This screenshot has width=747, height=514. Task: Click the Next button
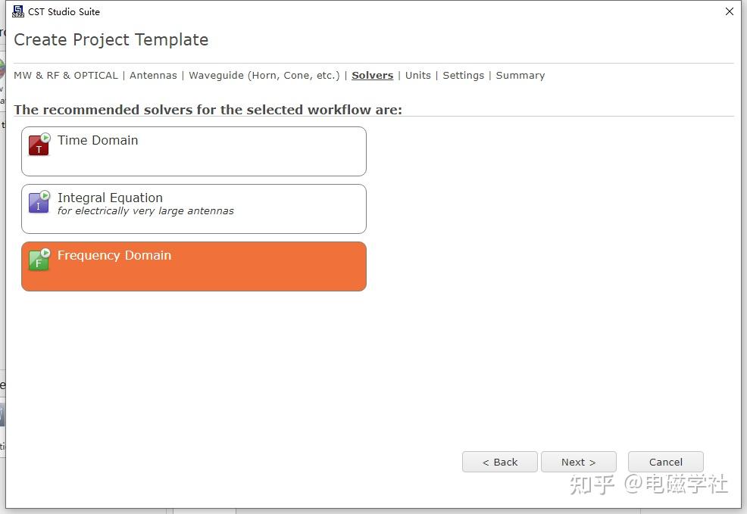[x=578, y=462]
